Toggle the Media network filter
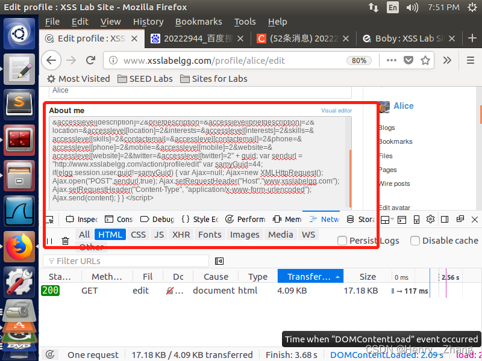482x361 pixels. tap(281, 235)
